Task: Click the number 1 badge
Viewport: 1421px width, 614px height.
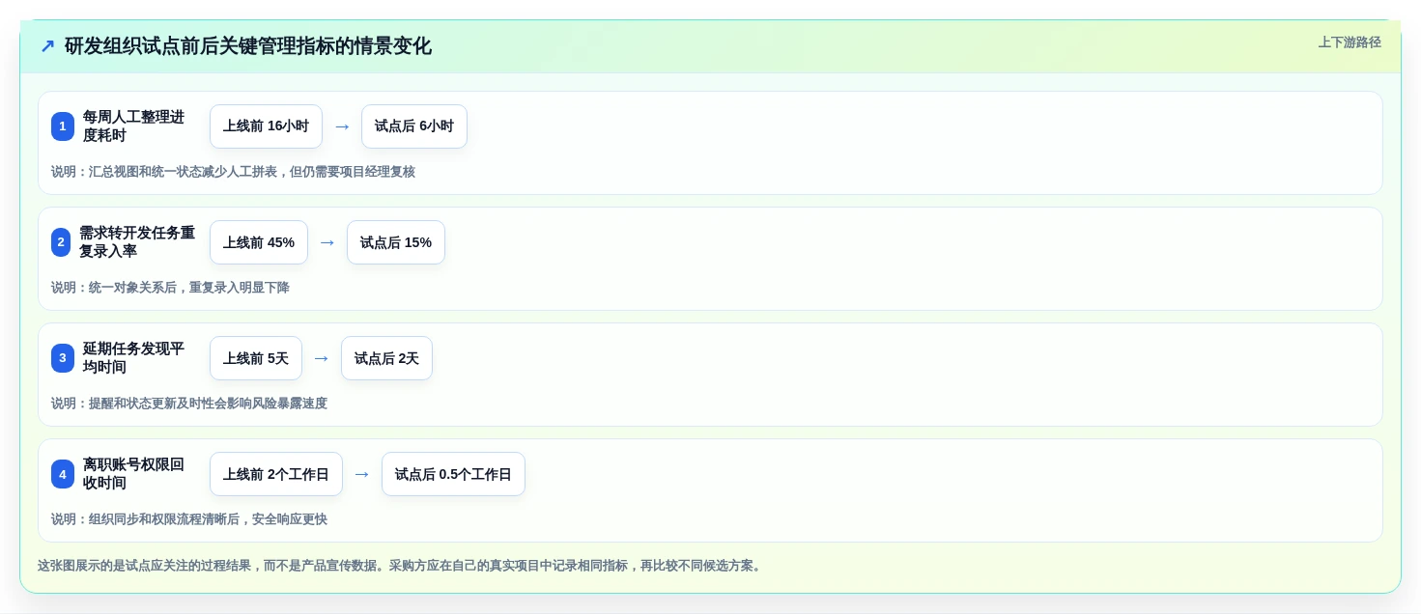Action: 63,126
